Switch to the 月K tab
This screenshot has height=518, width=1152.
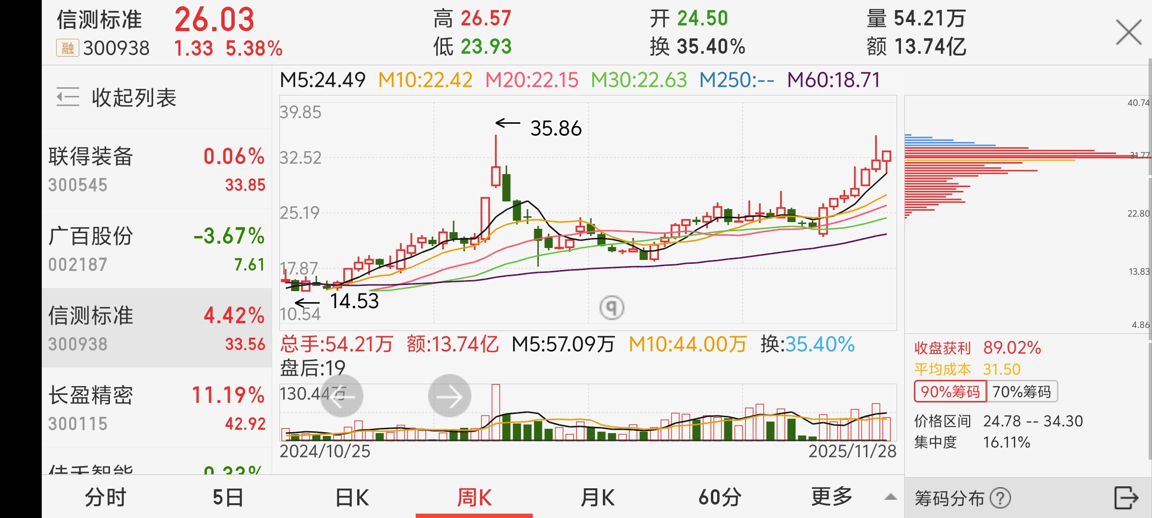tap(597, 497)
